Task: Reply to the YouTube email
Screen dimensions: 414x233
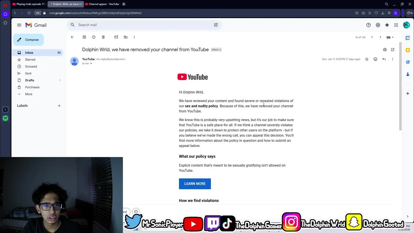Action: click(384, 59)
